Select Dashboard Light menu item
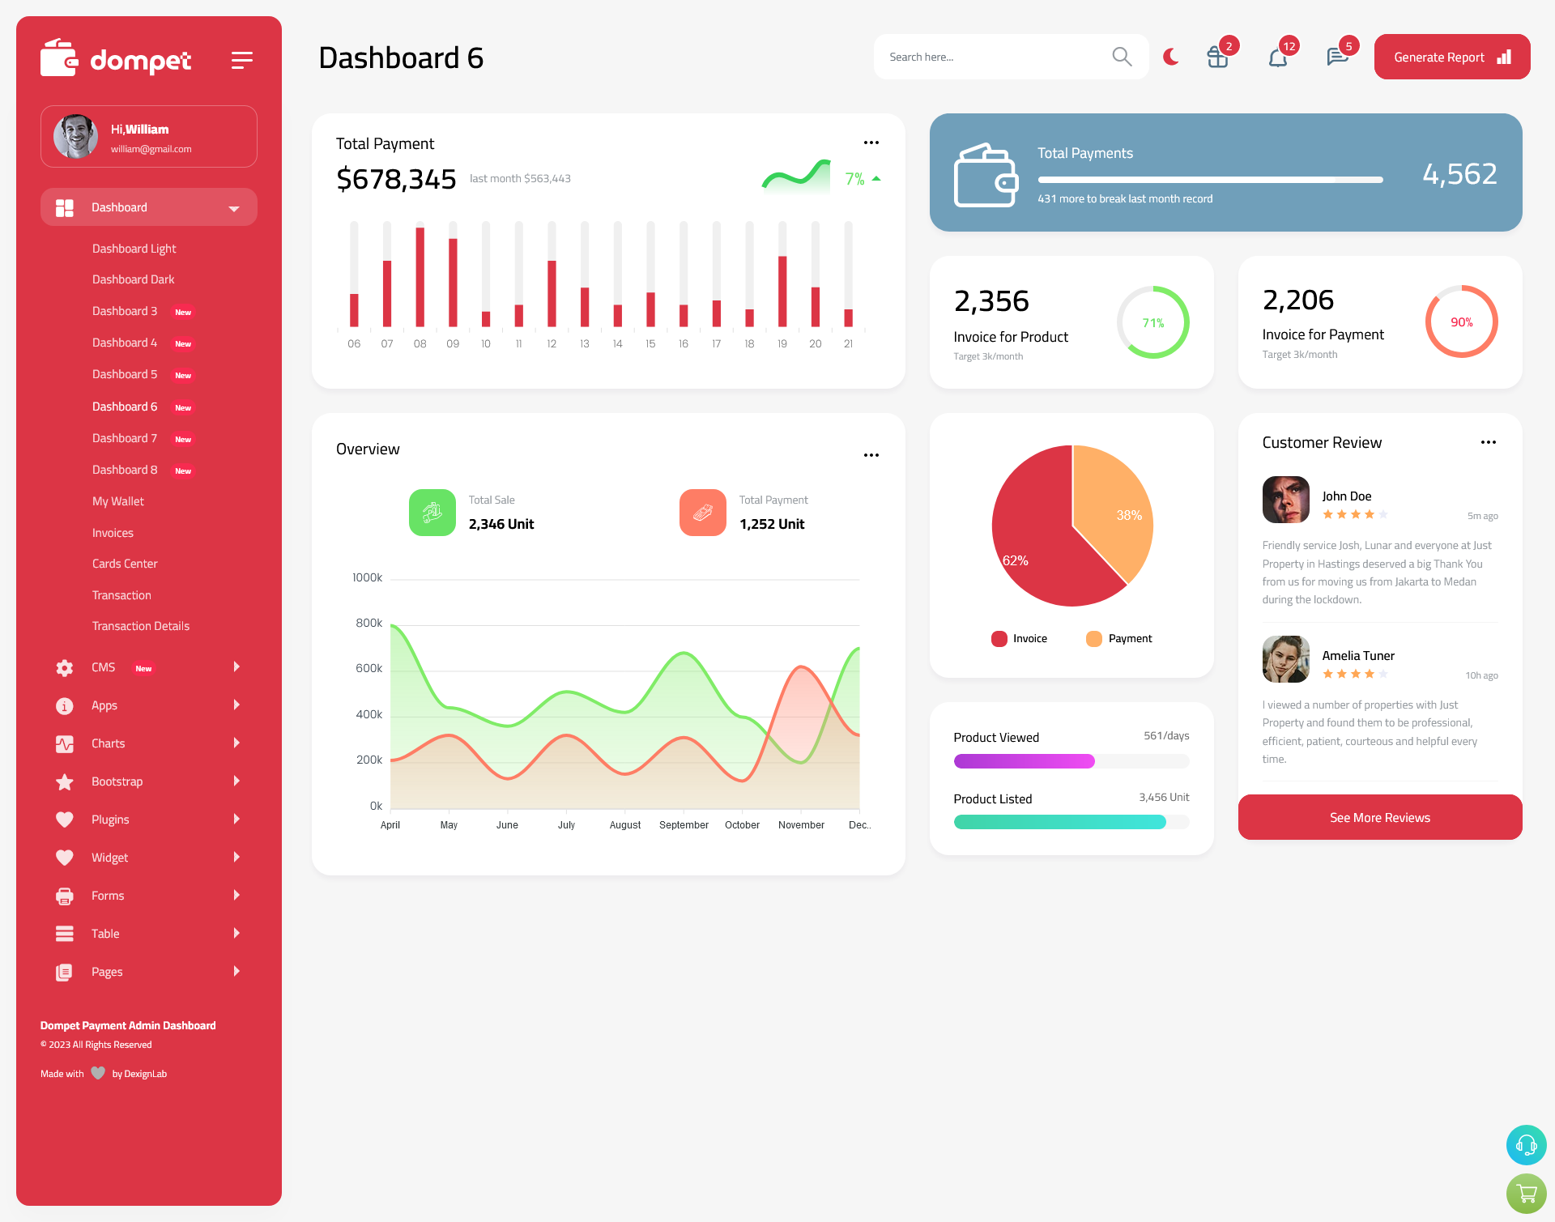 [x=133, y=248]
